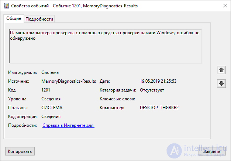The image size is (231, 161).
Task: Click the user value СИСТЕМА
Action: pos(52,108)
